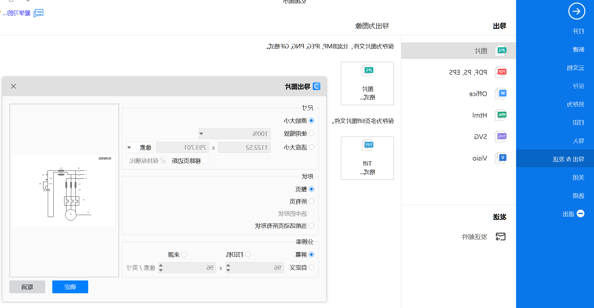Click the 取消 cancel button

click(x=27, y=287)
